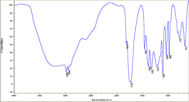This screenshot has height=102, width=189.
Task: Click the 1732 peak label
Action: coord(132,85)
